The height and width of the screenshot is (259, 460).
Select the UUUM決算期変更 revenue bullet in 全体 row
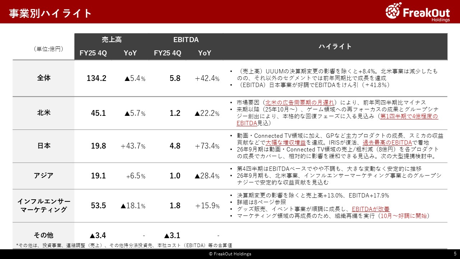[337, 74]
